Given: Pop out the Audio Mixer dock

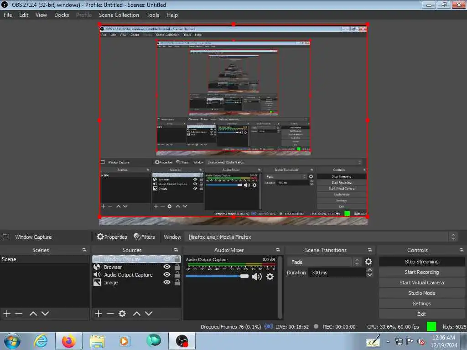Looking at the screenshot, I should point(278,250).
